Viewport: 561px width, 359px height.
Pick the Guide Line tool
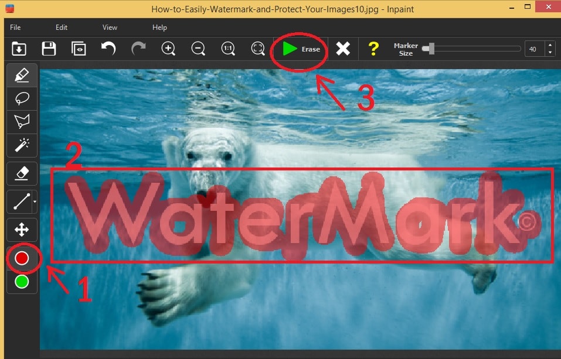[21, 202]
